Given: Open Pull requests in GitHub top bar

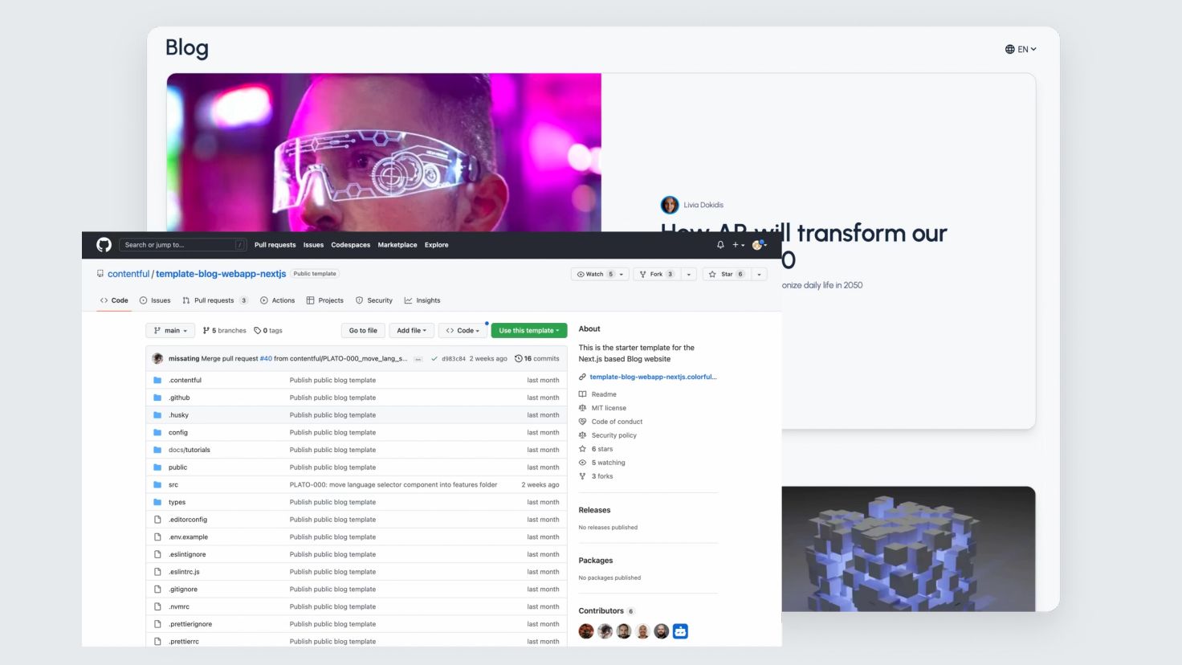Looking at the screenshot, I should coord(275,245).
